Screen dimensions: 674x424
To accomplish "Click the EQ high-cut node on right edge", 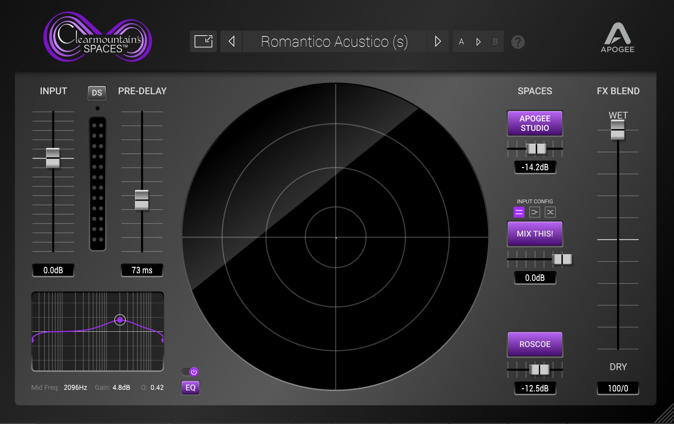I will point(163,341).
